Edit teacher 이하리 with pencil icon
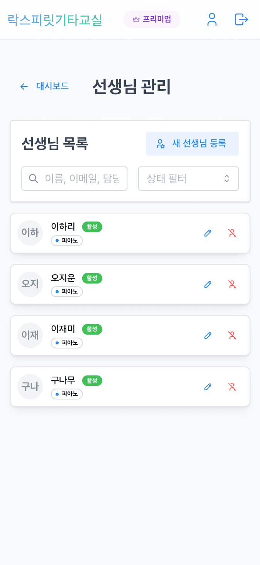 (208, 233)
